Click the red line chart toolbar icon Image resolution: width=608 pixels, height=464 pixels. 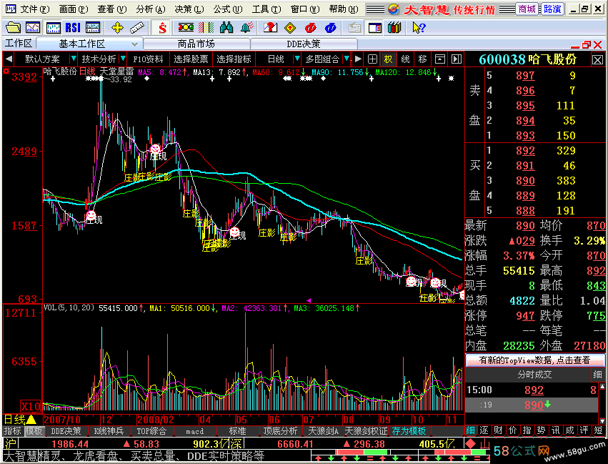33,28
